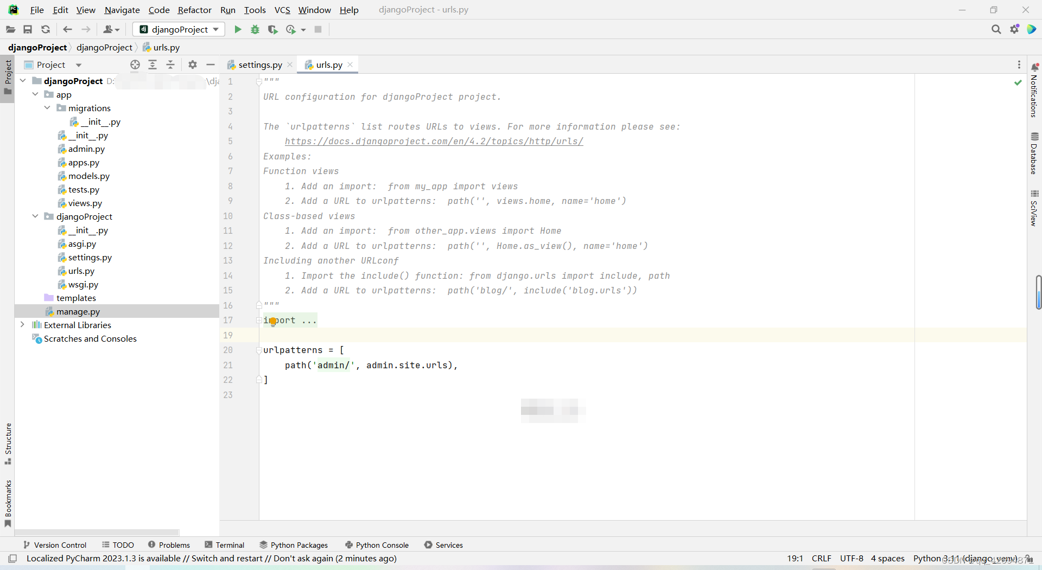Image resolution: width=1042 pixels, height=570 pixels.
Task: Hide the Project panel with minus icon
Action: [x=211, y=65]
